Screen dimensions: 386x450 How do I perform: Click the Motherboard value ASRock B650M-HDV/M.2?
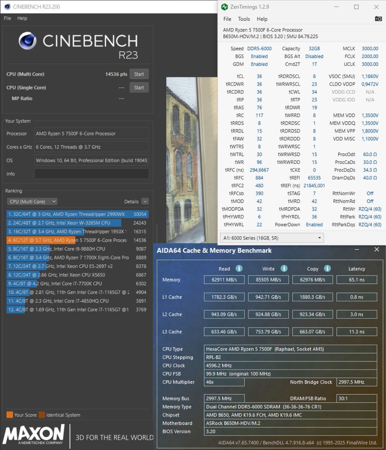[x=290, y=423]
